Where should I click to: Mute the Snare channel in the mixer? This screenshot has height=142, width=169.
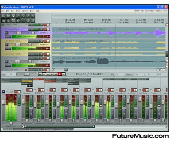pos(74,90)
